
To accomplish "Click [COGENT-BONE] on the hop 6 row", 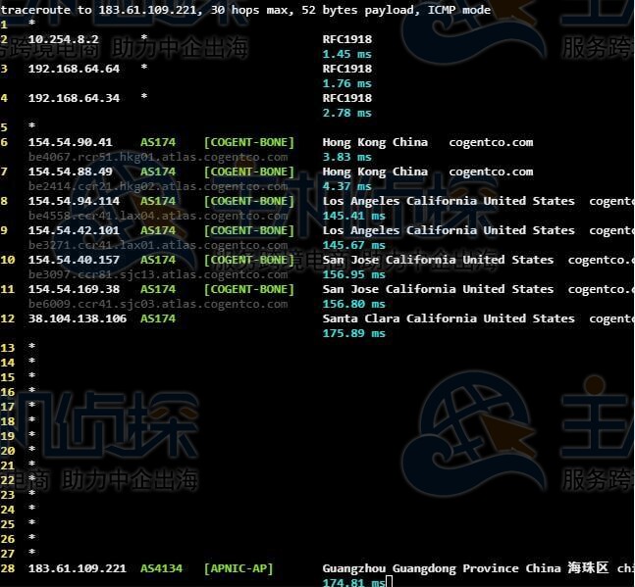I will (x=249, y=142).
